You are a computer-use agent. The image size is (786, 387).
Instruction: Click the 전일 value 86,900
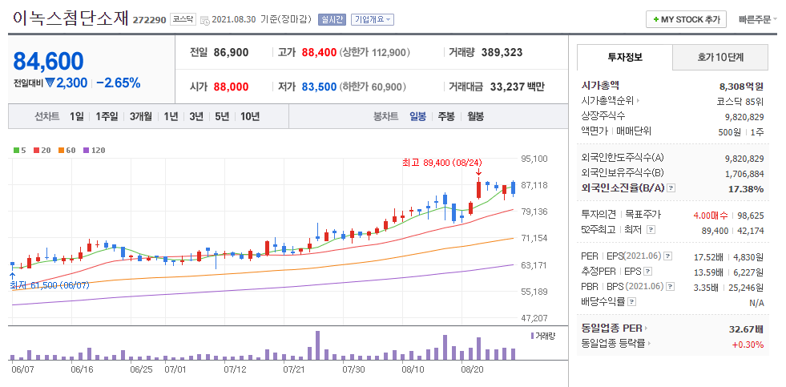[x=231, y=52]
